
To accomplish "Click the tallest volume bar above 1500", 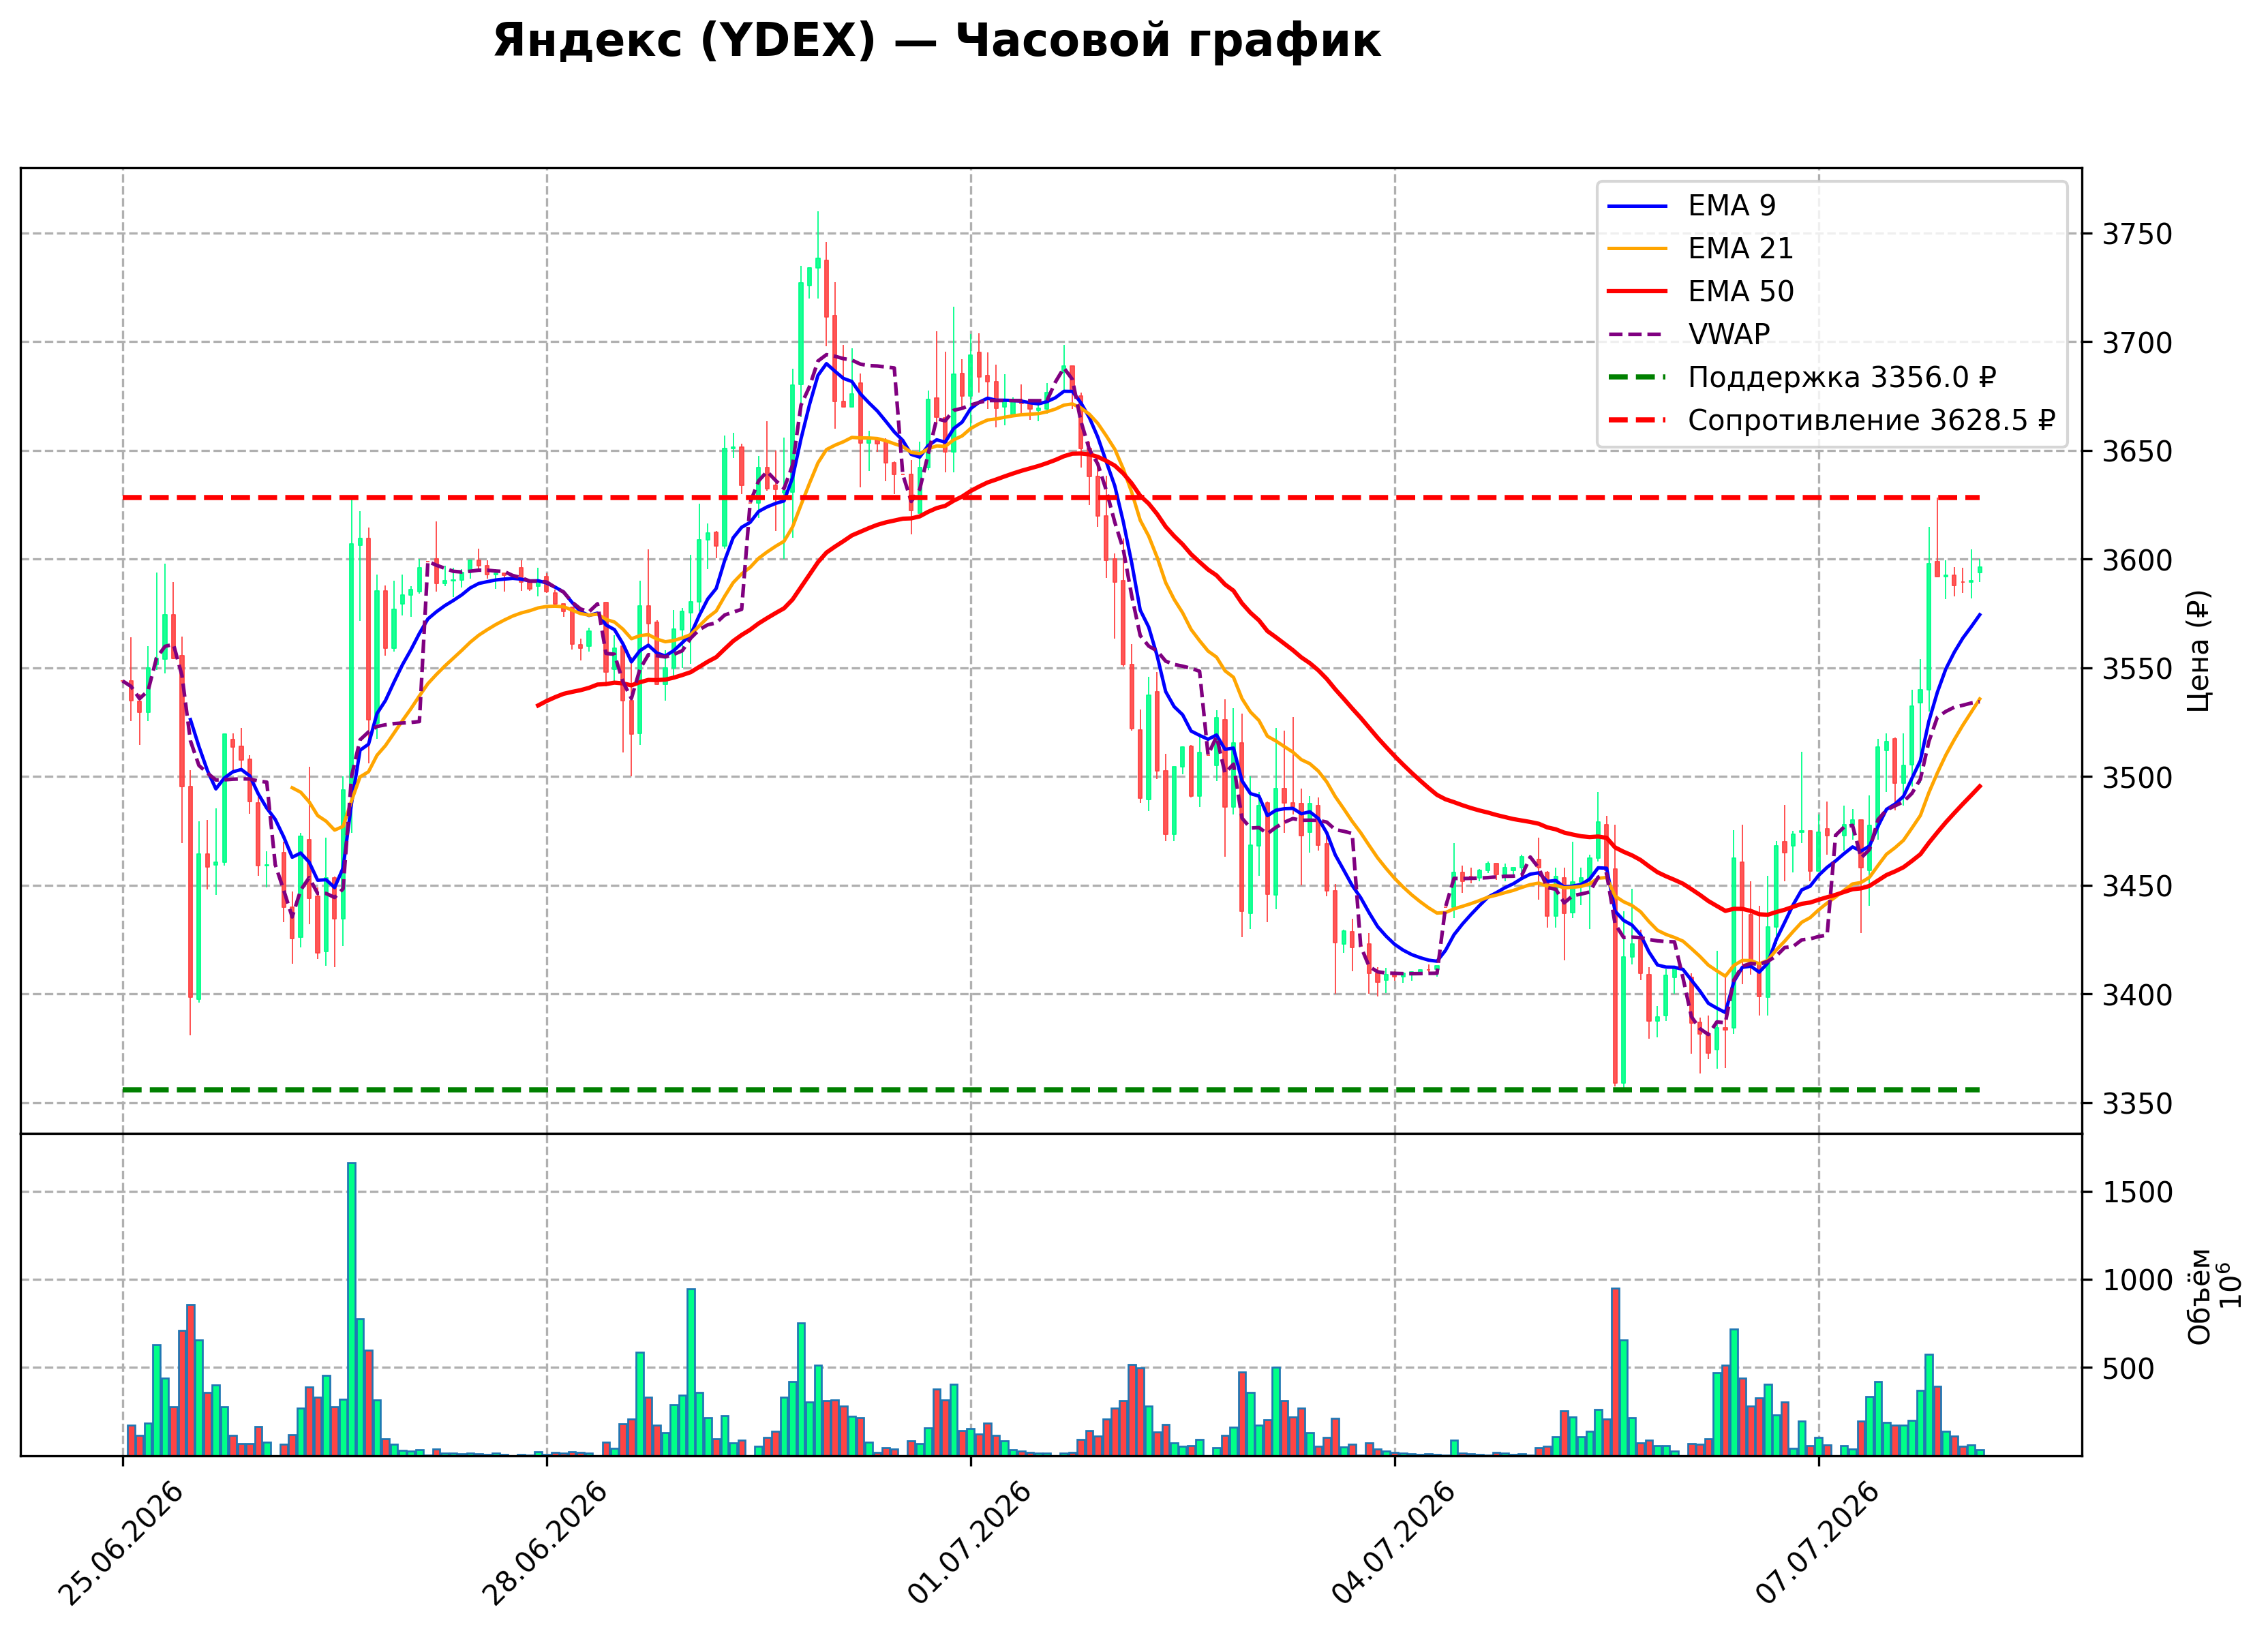I will pyautogui.click(x=352, y=1309).
